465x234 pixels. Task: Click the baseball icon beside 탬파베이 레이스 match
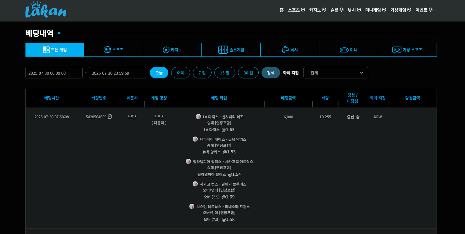195,139
